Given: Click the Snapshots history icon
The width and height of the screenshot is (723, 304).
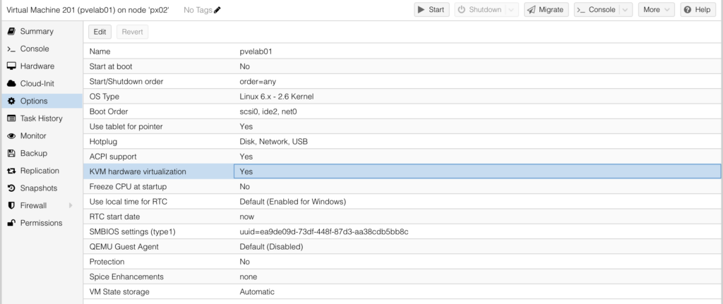Looking at the screenshot, I should tap(11, 188).
